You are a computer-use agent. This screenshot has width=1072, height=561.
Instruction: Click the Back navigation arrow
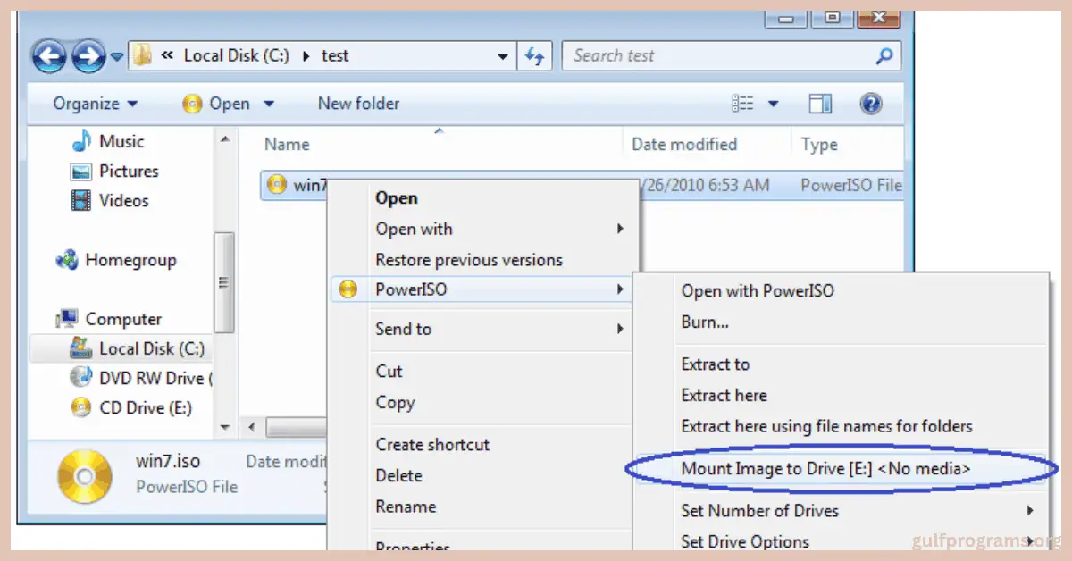[x=49, y=55]
